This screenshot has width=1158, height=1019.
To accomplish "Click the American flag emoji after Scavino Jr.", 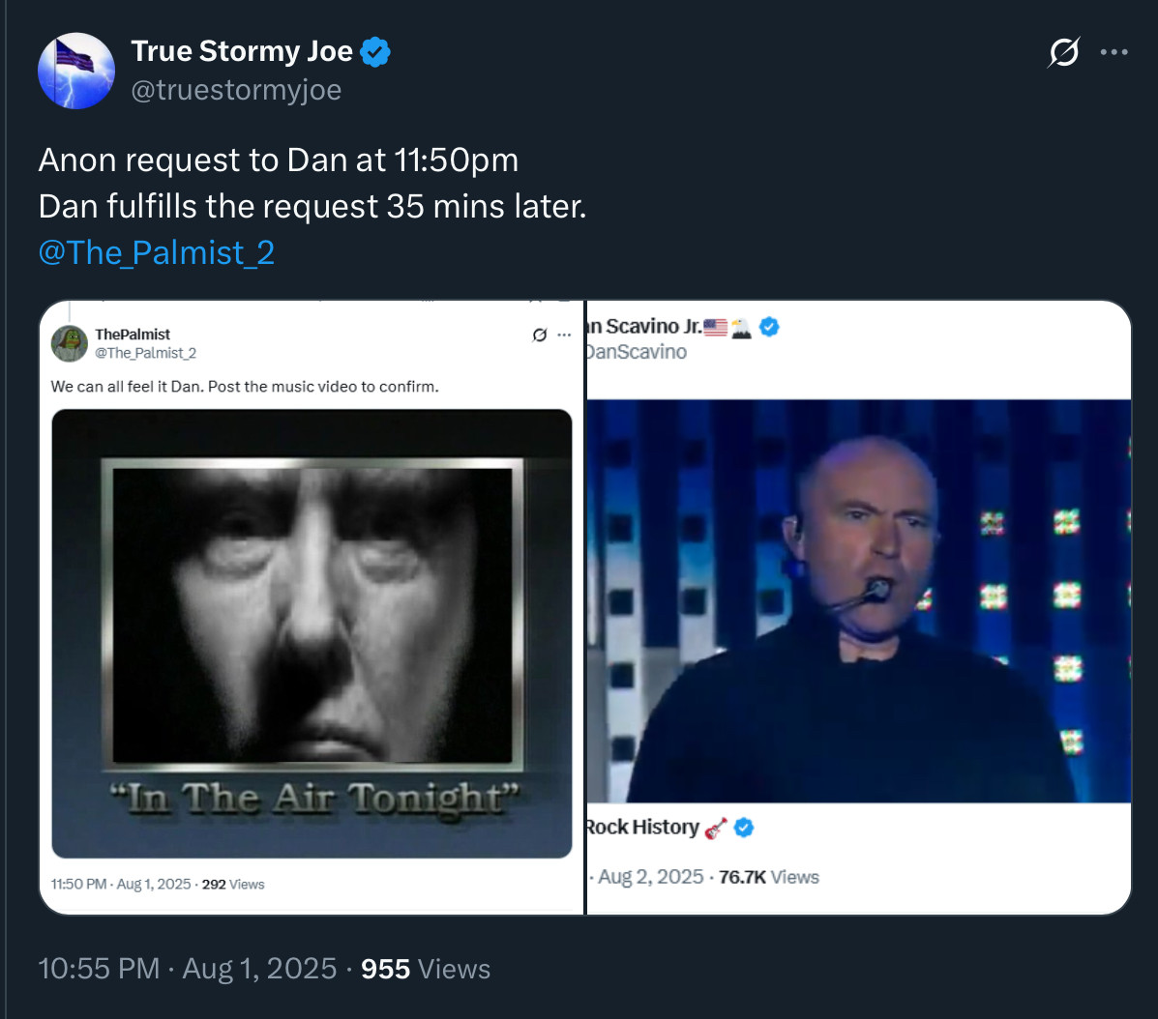I will (715, 327).
